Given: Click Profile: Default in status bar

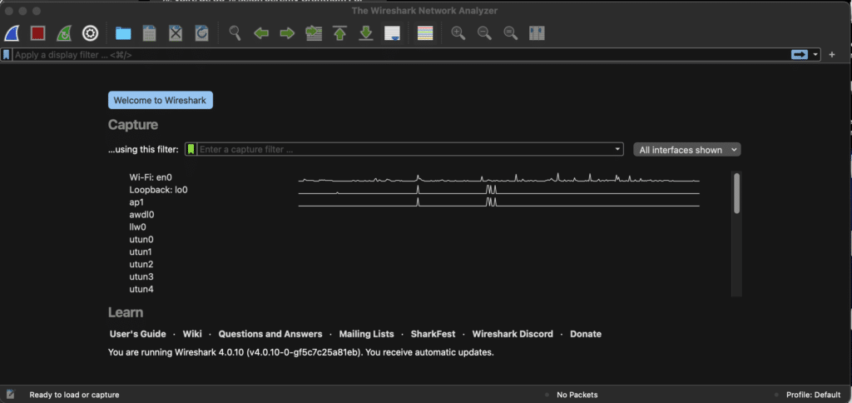Looking at the screenshot, I should pyautogui.click(x=814, y=395).
